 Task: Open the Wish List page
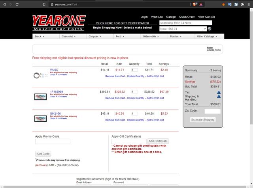157,17
